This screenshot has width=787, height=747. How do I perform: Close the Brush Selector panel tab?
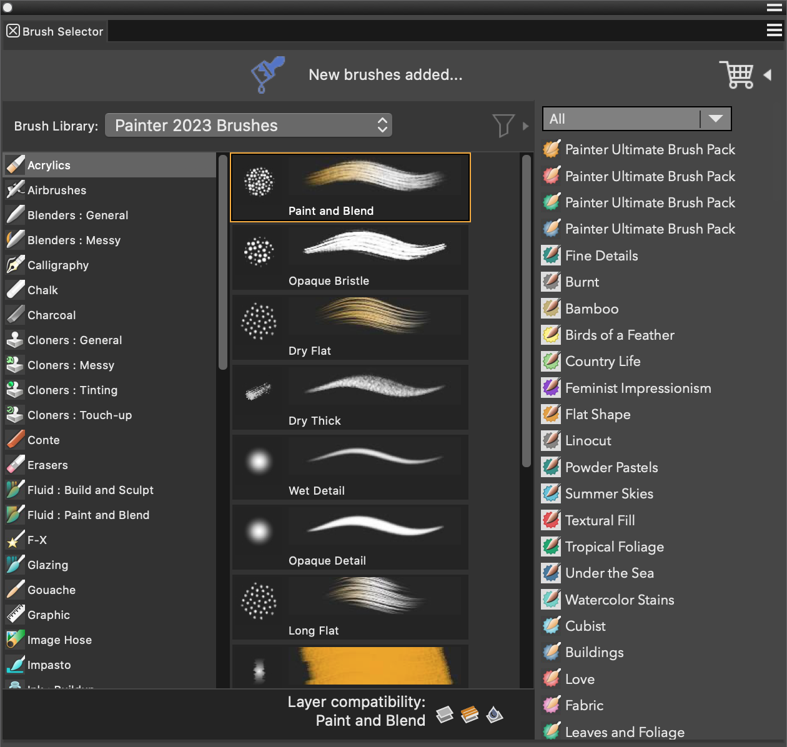pyautogui.click(x=13, y=31)
